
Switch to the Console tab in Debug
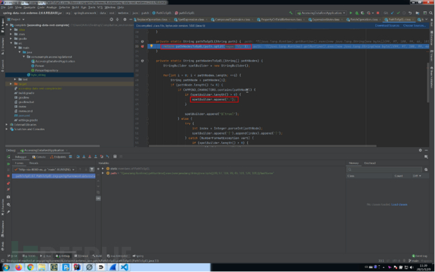point(38,157)
